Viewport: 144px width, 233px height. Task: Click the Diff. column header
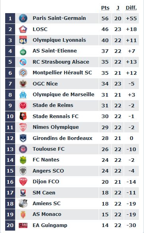point(131,8)
